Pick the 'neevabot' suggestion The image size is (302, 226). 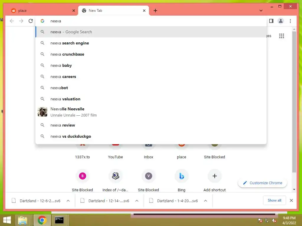coord(151,88)
